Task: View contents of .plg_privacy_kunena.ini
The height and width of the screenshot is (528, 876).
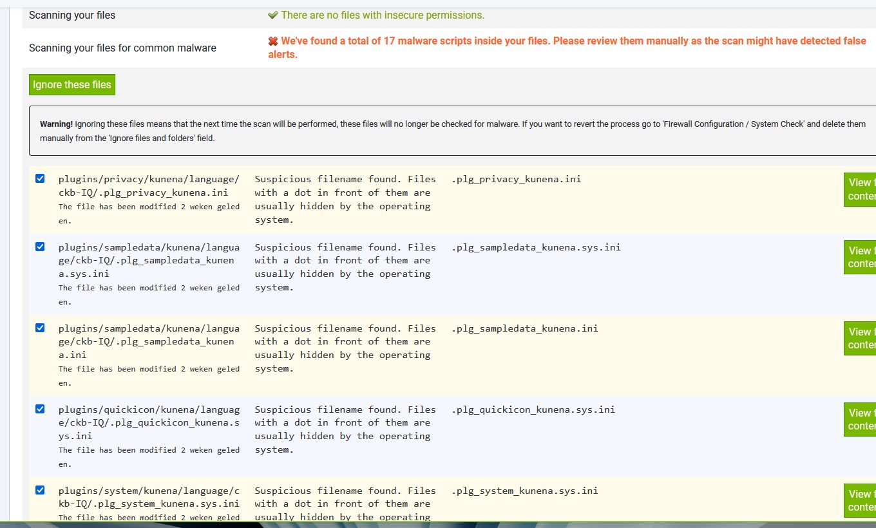Action: pos(860,189)
